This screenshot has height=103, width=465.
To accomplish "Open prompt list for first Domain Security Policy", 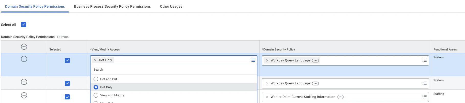I will (x=425, y=60).
